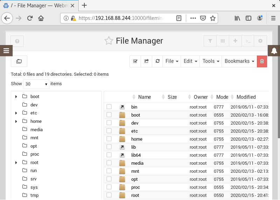Open the proc folder in file list
This screenshot has width=280, height=200.
click(x=135, y=187)
